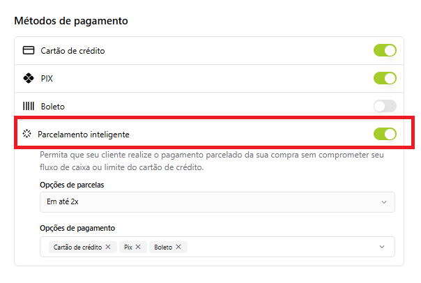The width and height of the screenshot is (421, 283).
Task: Turn off the PIX toggle
Action: (385, 78)
